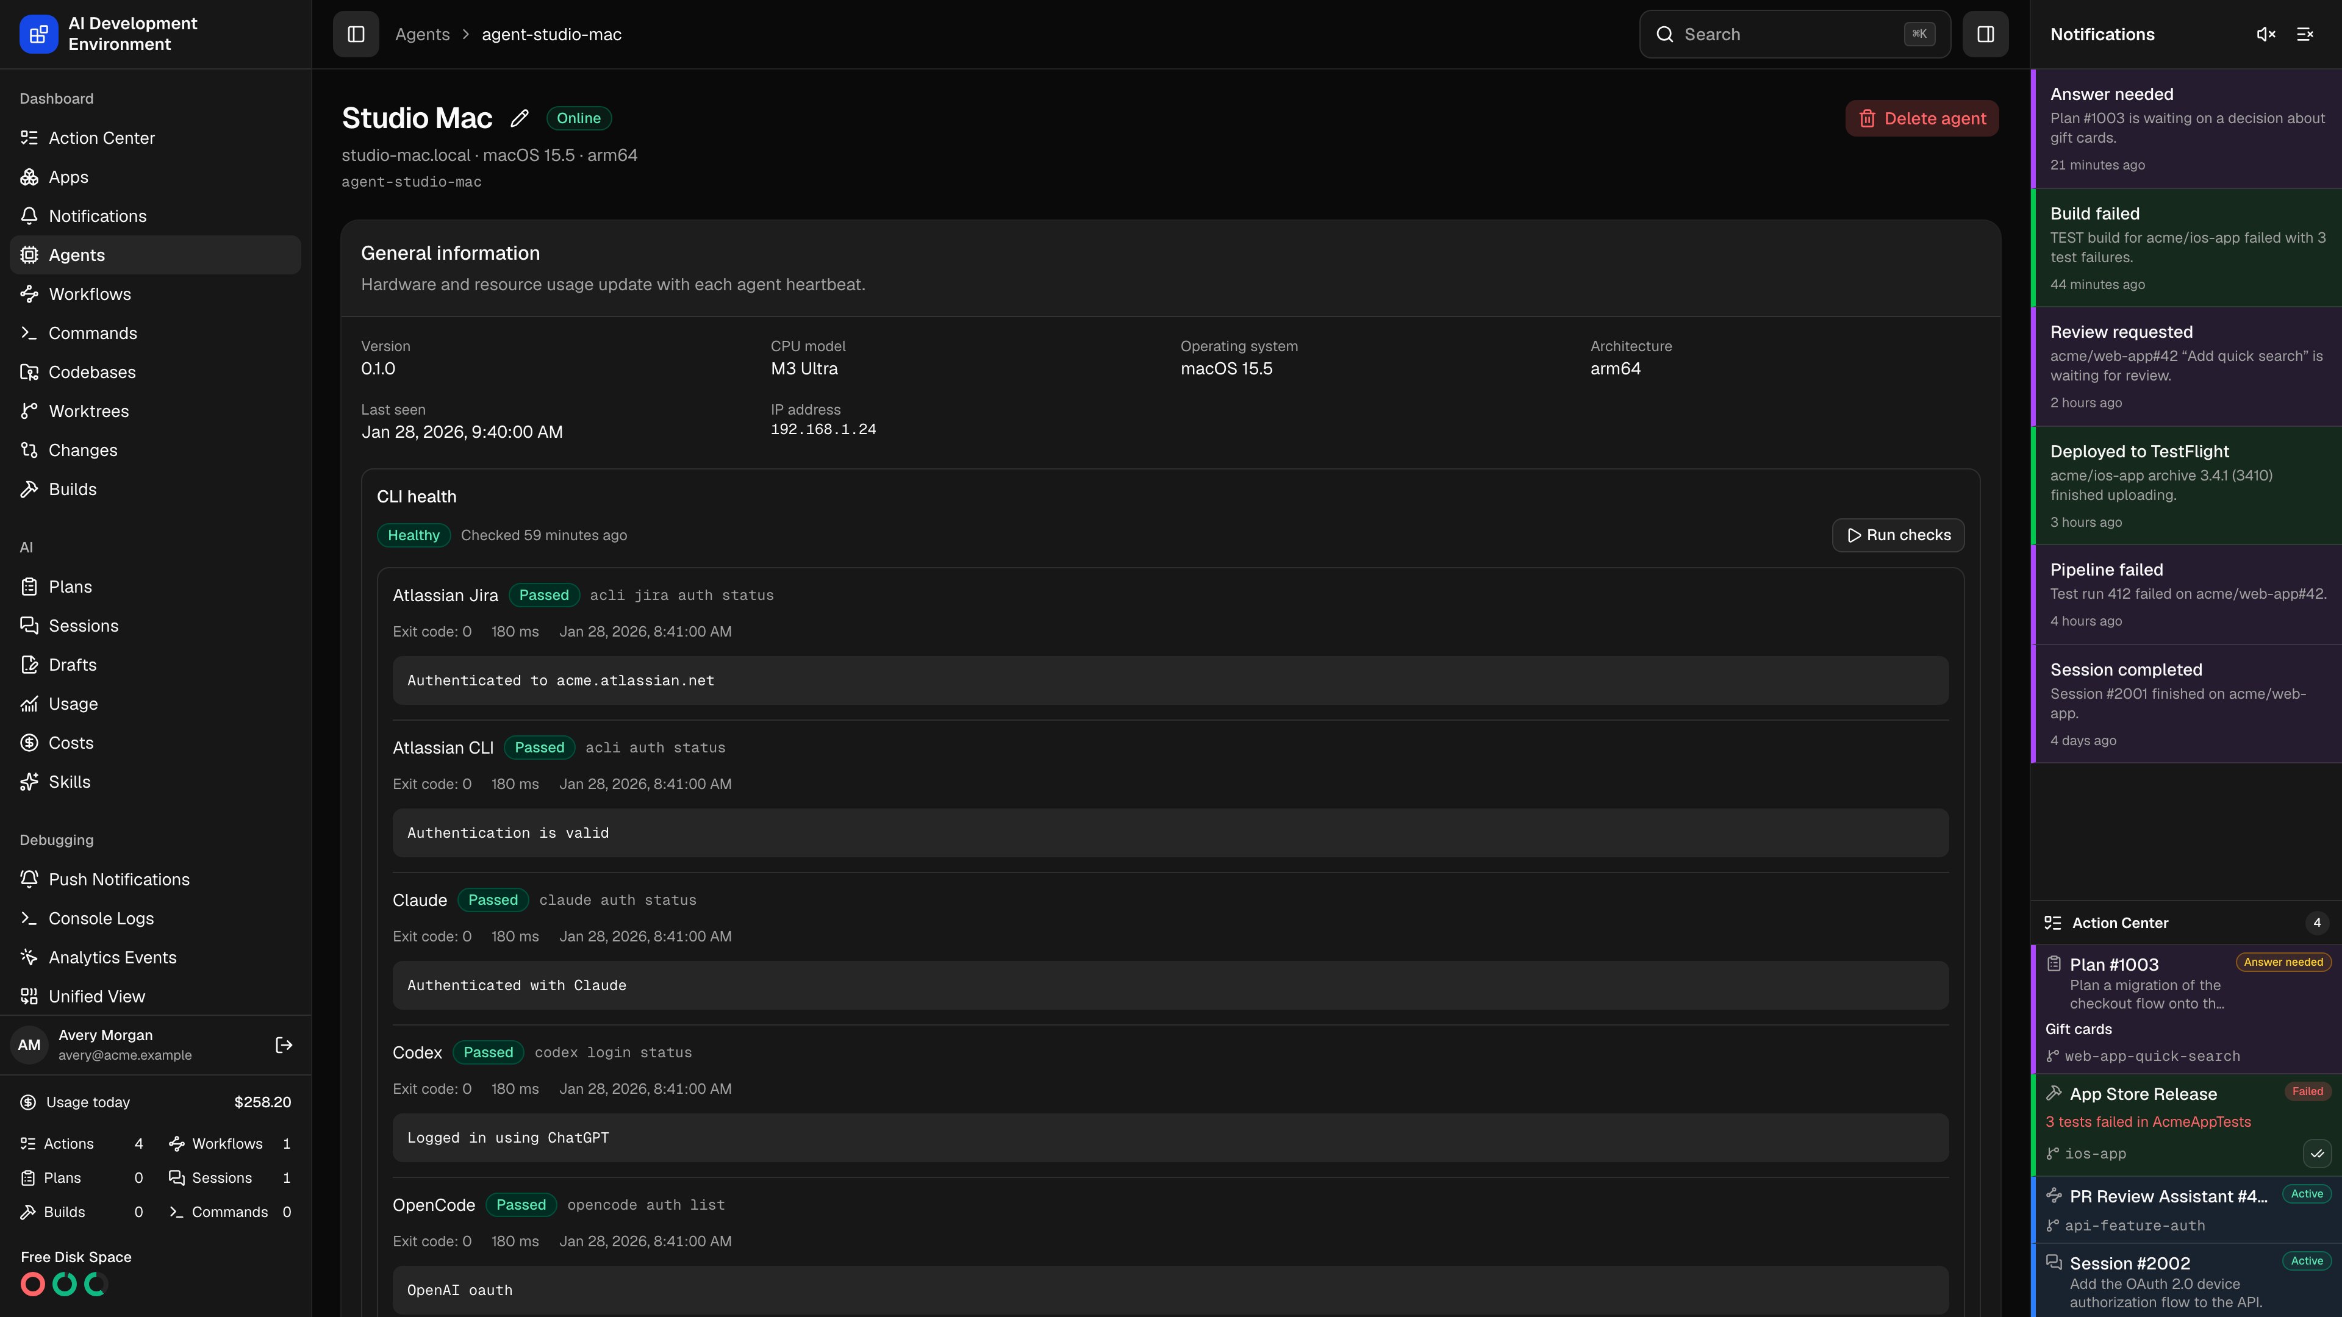Click the Delete agent button
2342x1317 pixels.
tap(1922, 118)
